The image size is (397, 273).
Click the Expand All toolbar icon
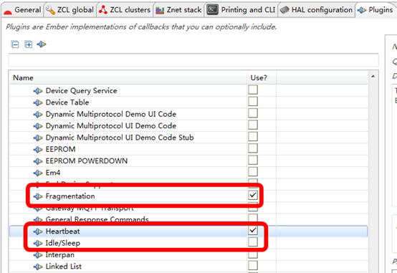[29, 44]
